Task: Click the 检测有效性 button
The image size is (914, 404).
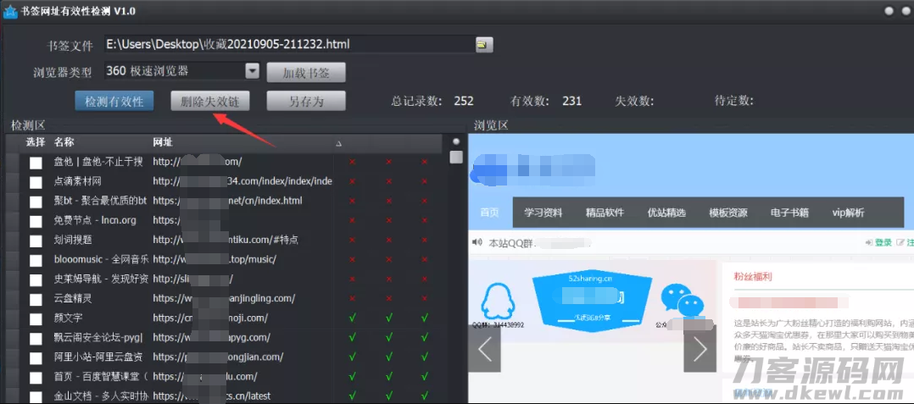Action: coord(114,101)
